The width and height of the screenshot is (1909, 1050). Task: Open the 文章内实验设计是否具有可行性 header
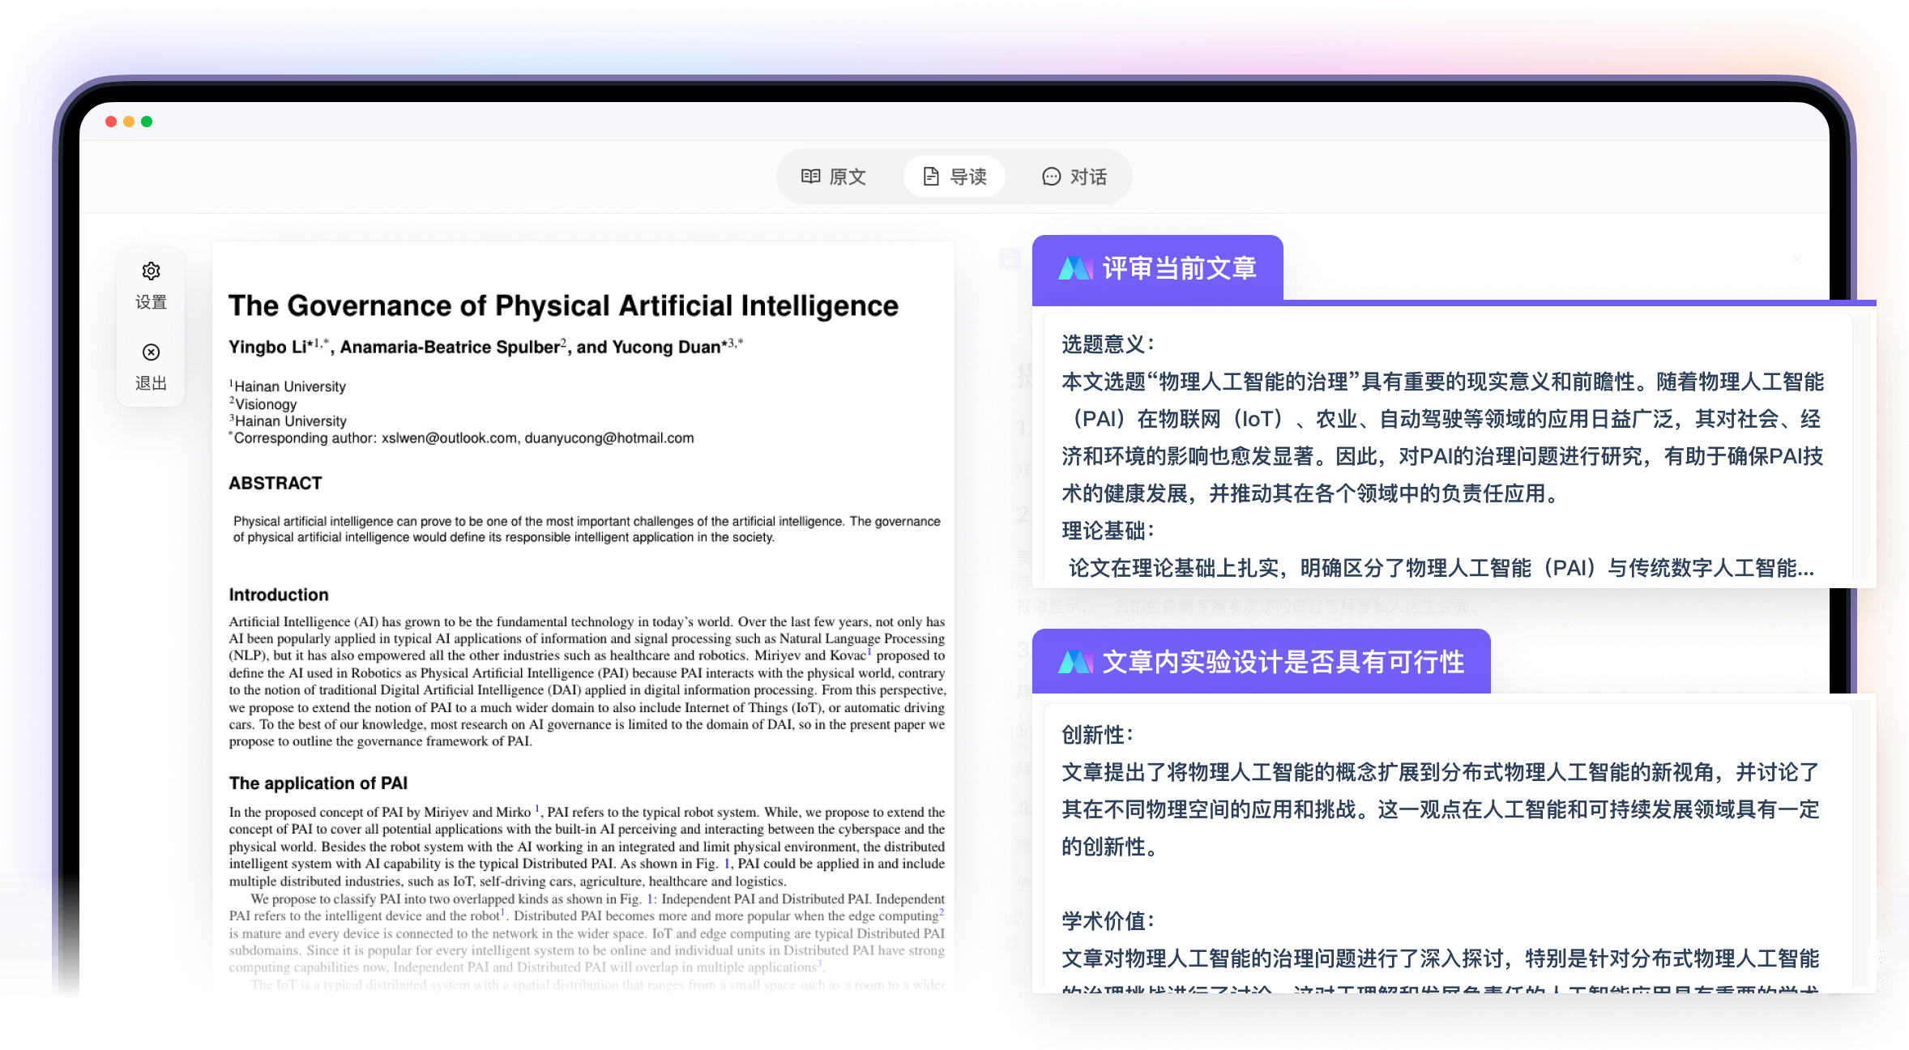pyautogui.click(x=1283, y=662)
